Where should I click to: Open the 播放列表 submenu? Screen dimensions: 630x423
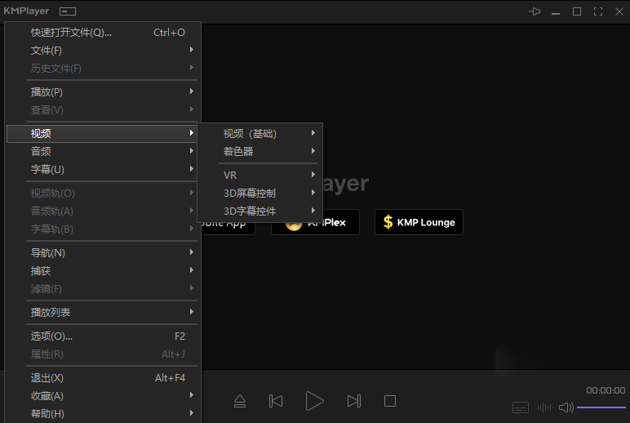[103, 313]
